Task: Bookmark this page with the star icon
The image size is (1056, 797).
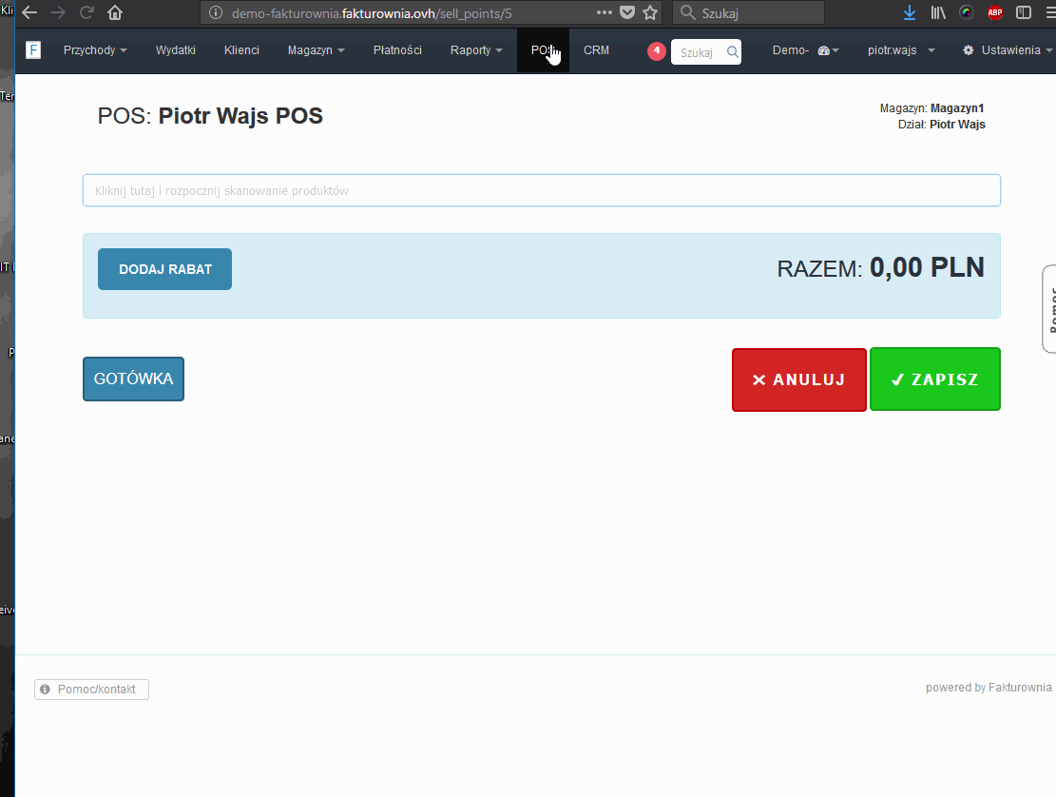Action: pyautogui.click(x=650, y=12)
